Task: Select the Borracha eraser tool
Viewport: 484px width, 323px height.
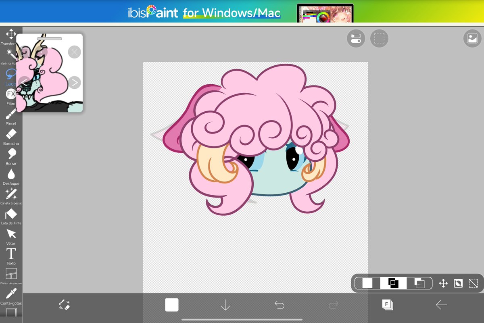Action: click(11, 137)
